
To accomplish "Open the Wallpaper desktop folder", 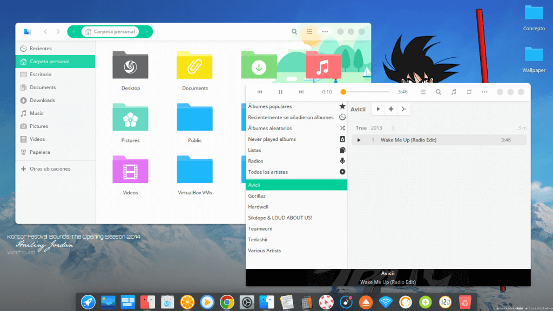I will click(x=534, y=55).
